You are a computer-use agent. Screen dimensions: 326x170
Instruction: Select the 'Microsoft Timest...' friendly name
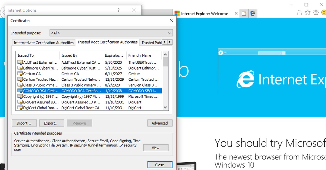point(143,97)
